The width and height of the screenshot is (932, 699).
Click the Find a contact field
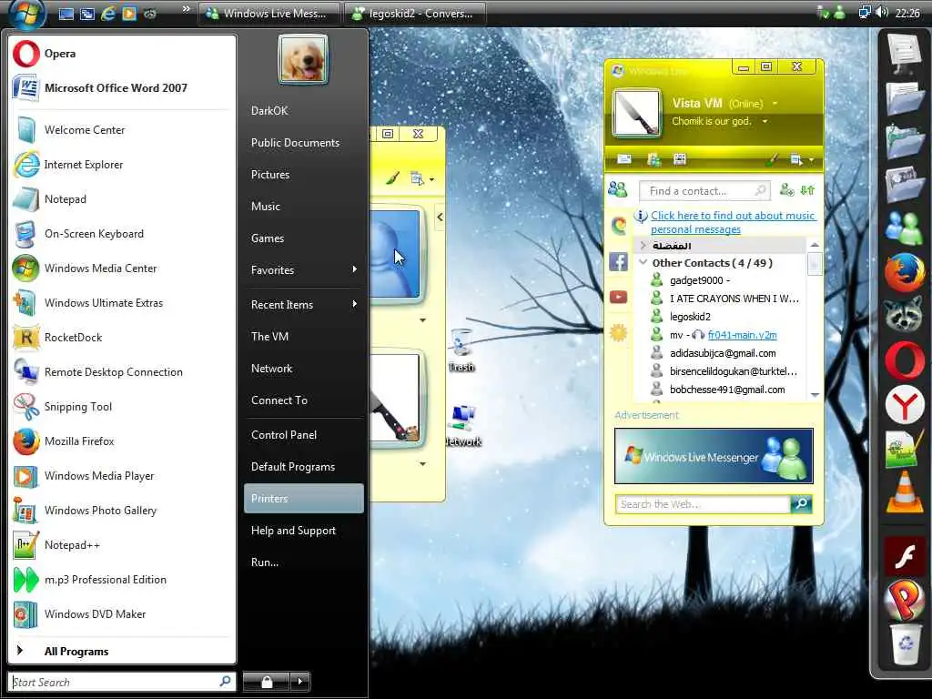pos(704,191)
